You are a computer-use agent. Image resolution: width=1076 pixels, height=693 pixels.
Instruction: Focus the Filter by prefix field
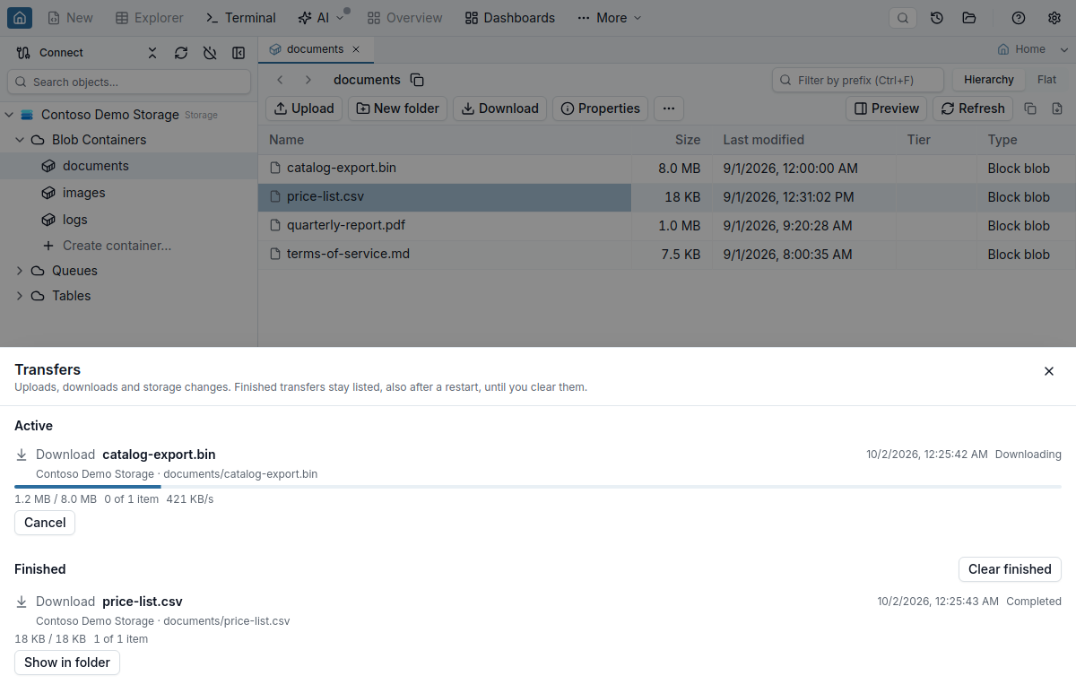click(858, 80)
